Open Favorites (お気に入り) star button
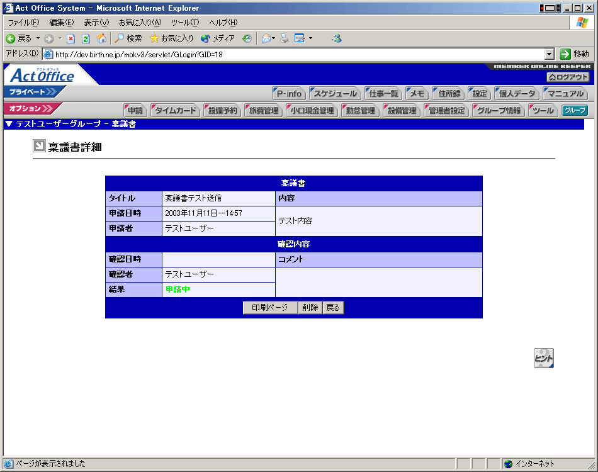The width and height of the screenshot is (598, 472). point(171,38)
